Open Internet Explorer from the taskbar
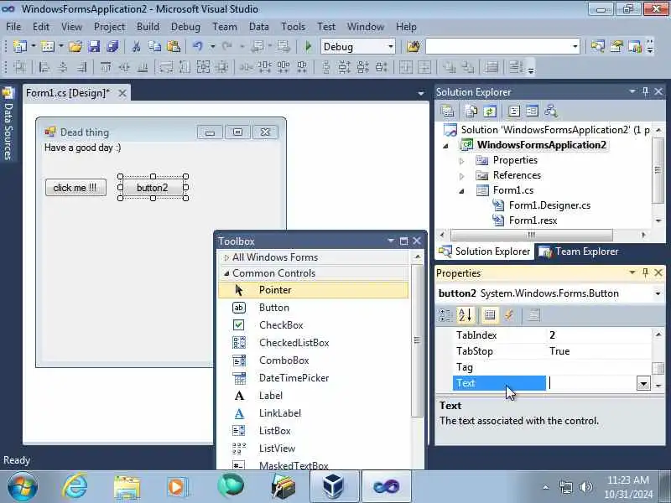Screen dimensions: 671x503 tap(75, 486)
